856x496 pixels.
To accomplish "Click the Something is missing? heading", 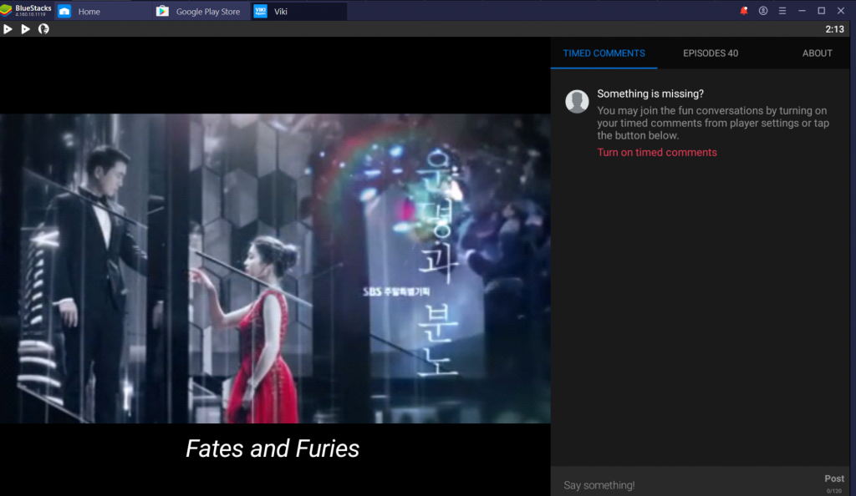I will click(650, 94).
